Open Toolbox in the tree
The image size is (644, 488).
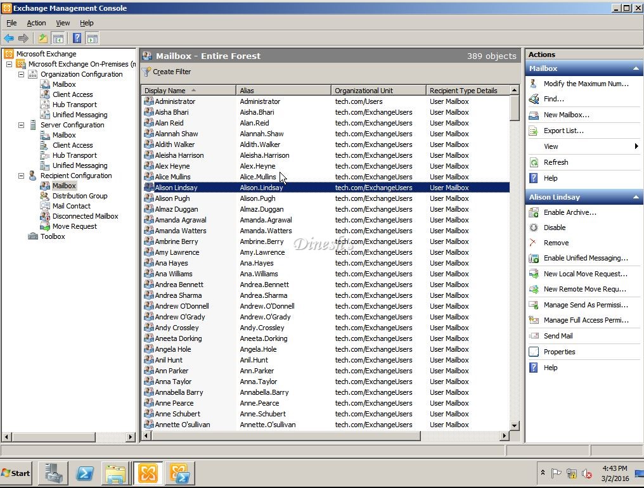pyautogui.click(x=53, y=236)
